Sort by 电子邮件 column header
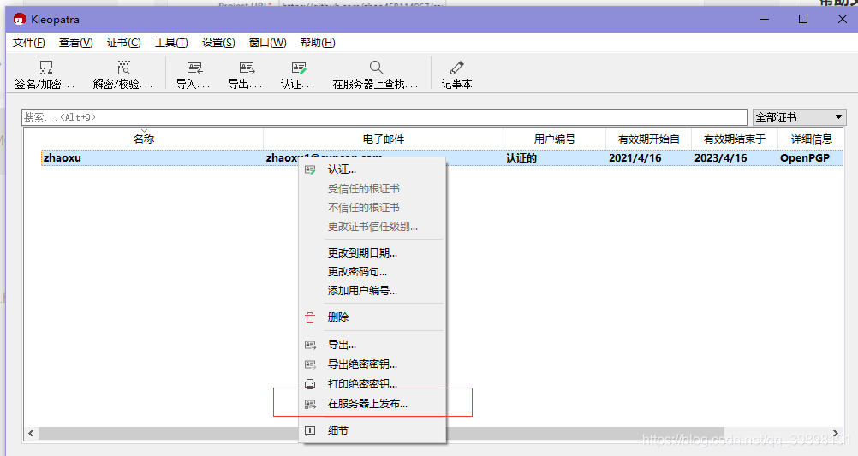858x456 pixels. [383, 139]
